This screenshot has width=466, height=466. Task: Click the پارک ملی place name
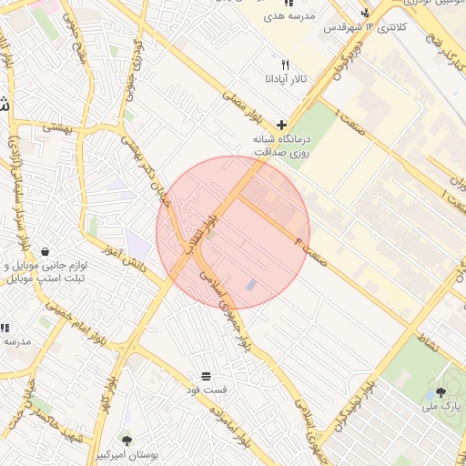tap(441, 406)
